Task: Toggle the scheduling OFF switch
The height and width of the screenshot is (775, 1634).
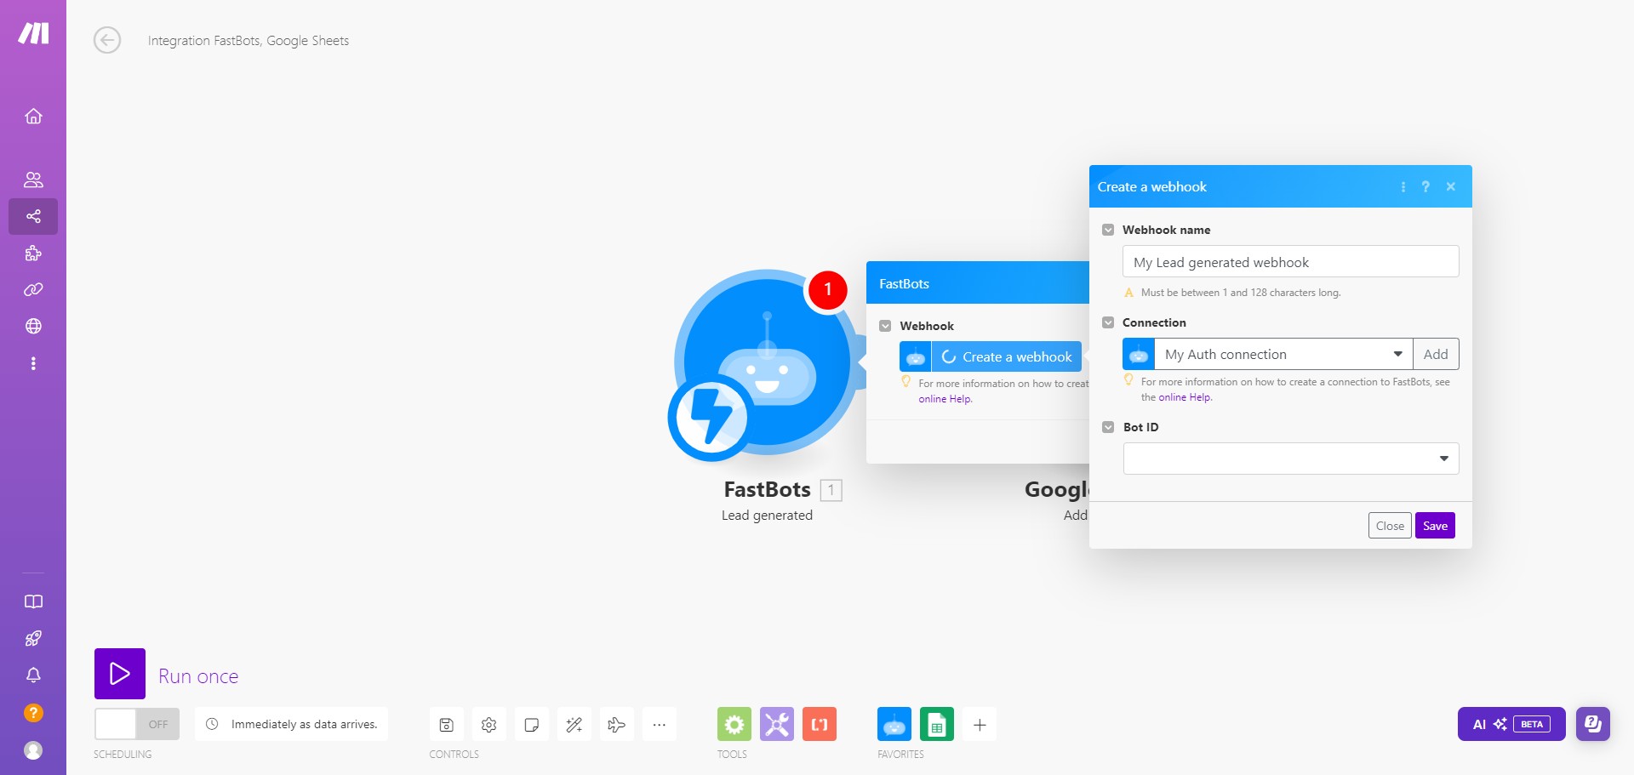Action: [x=137, y=724]
